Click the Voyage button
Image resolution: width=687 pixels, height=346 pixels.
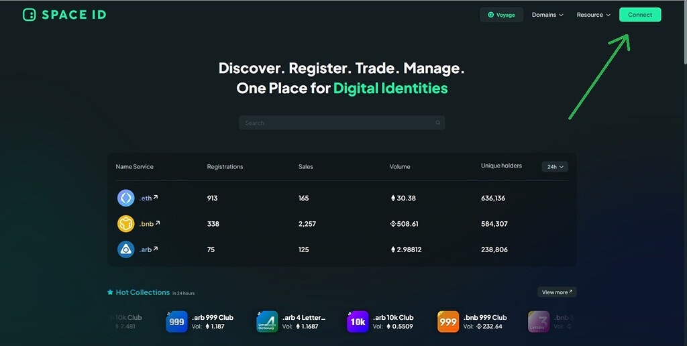pyautogui.click(x=502, y=15)
